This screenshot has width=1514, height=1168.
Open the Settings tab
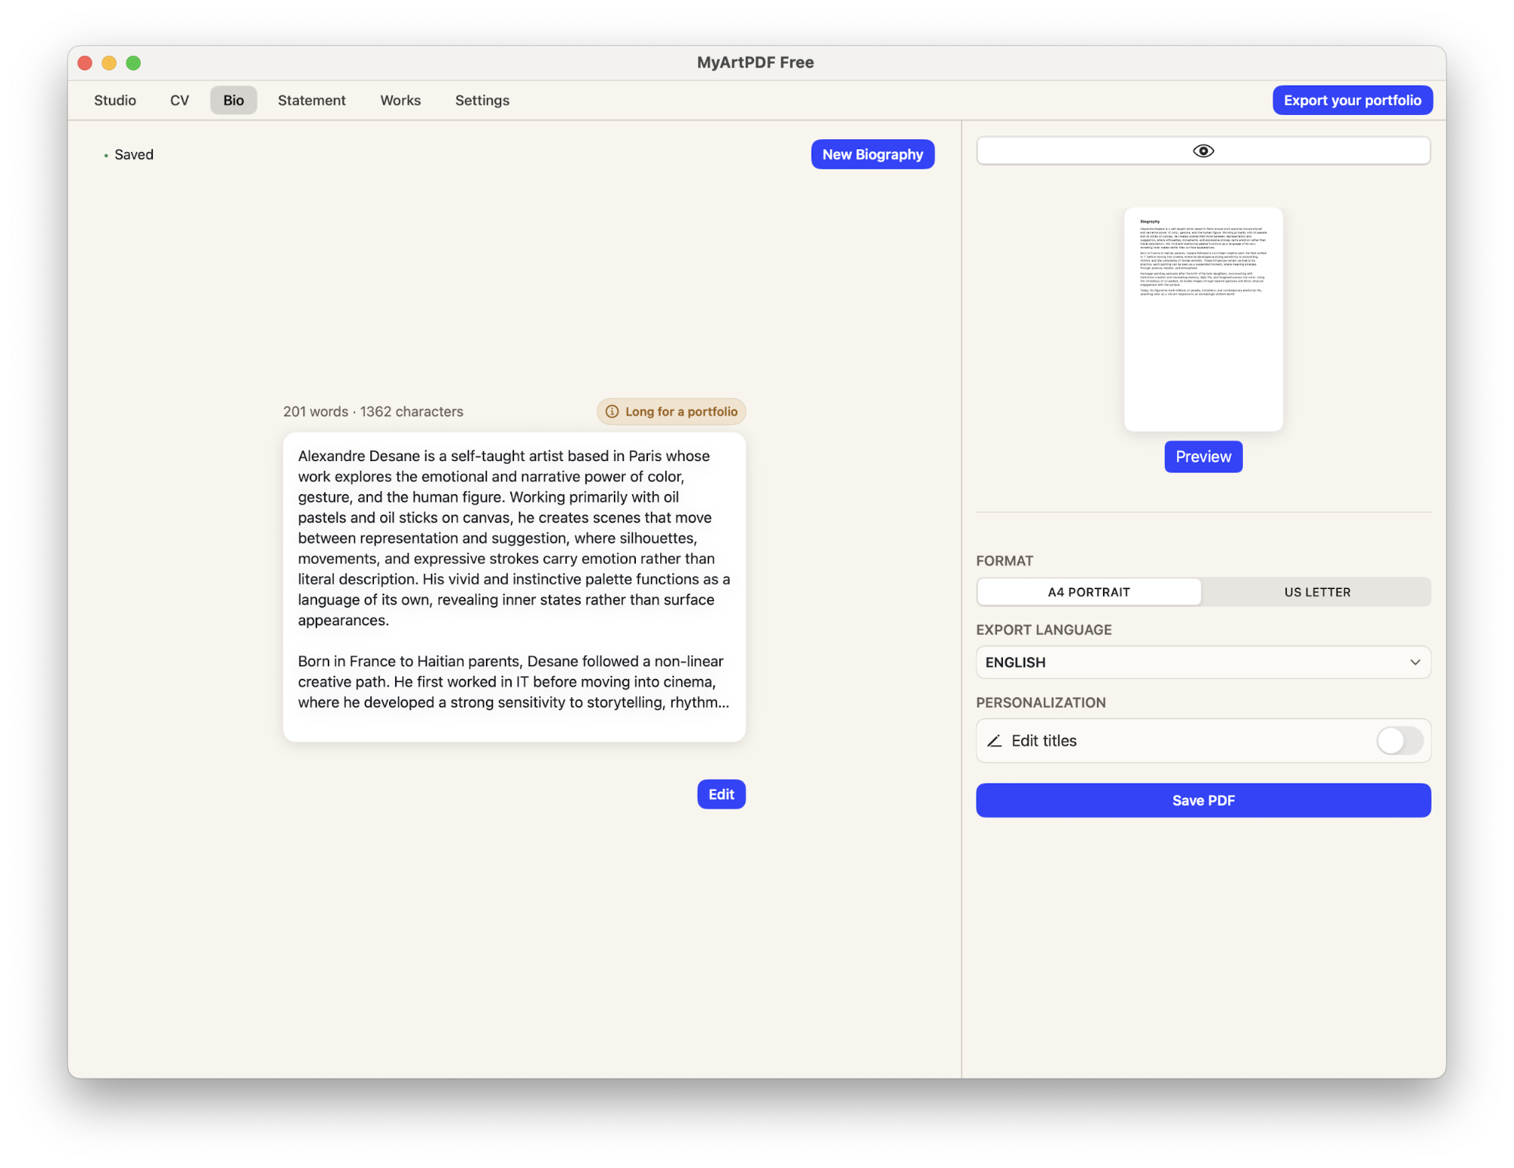point(481,100)
